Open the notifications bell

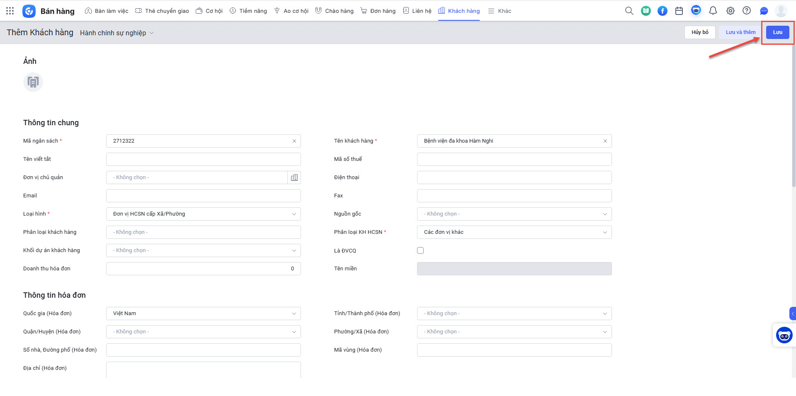713,11
